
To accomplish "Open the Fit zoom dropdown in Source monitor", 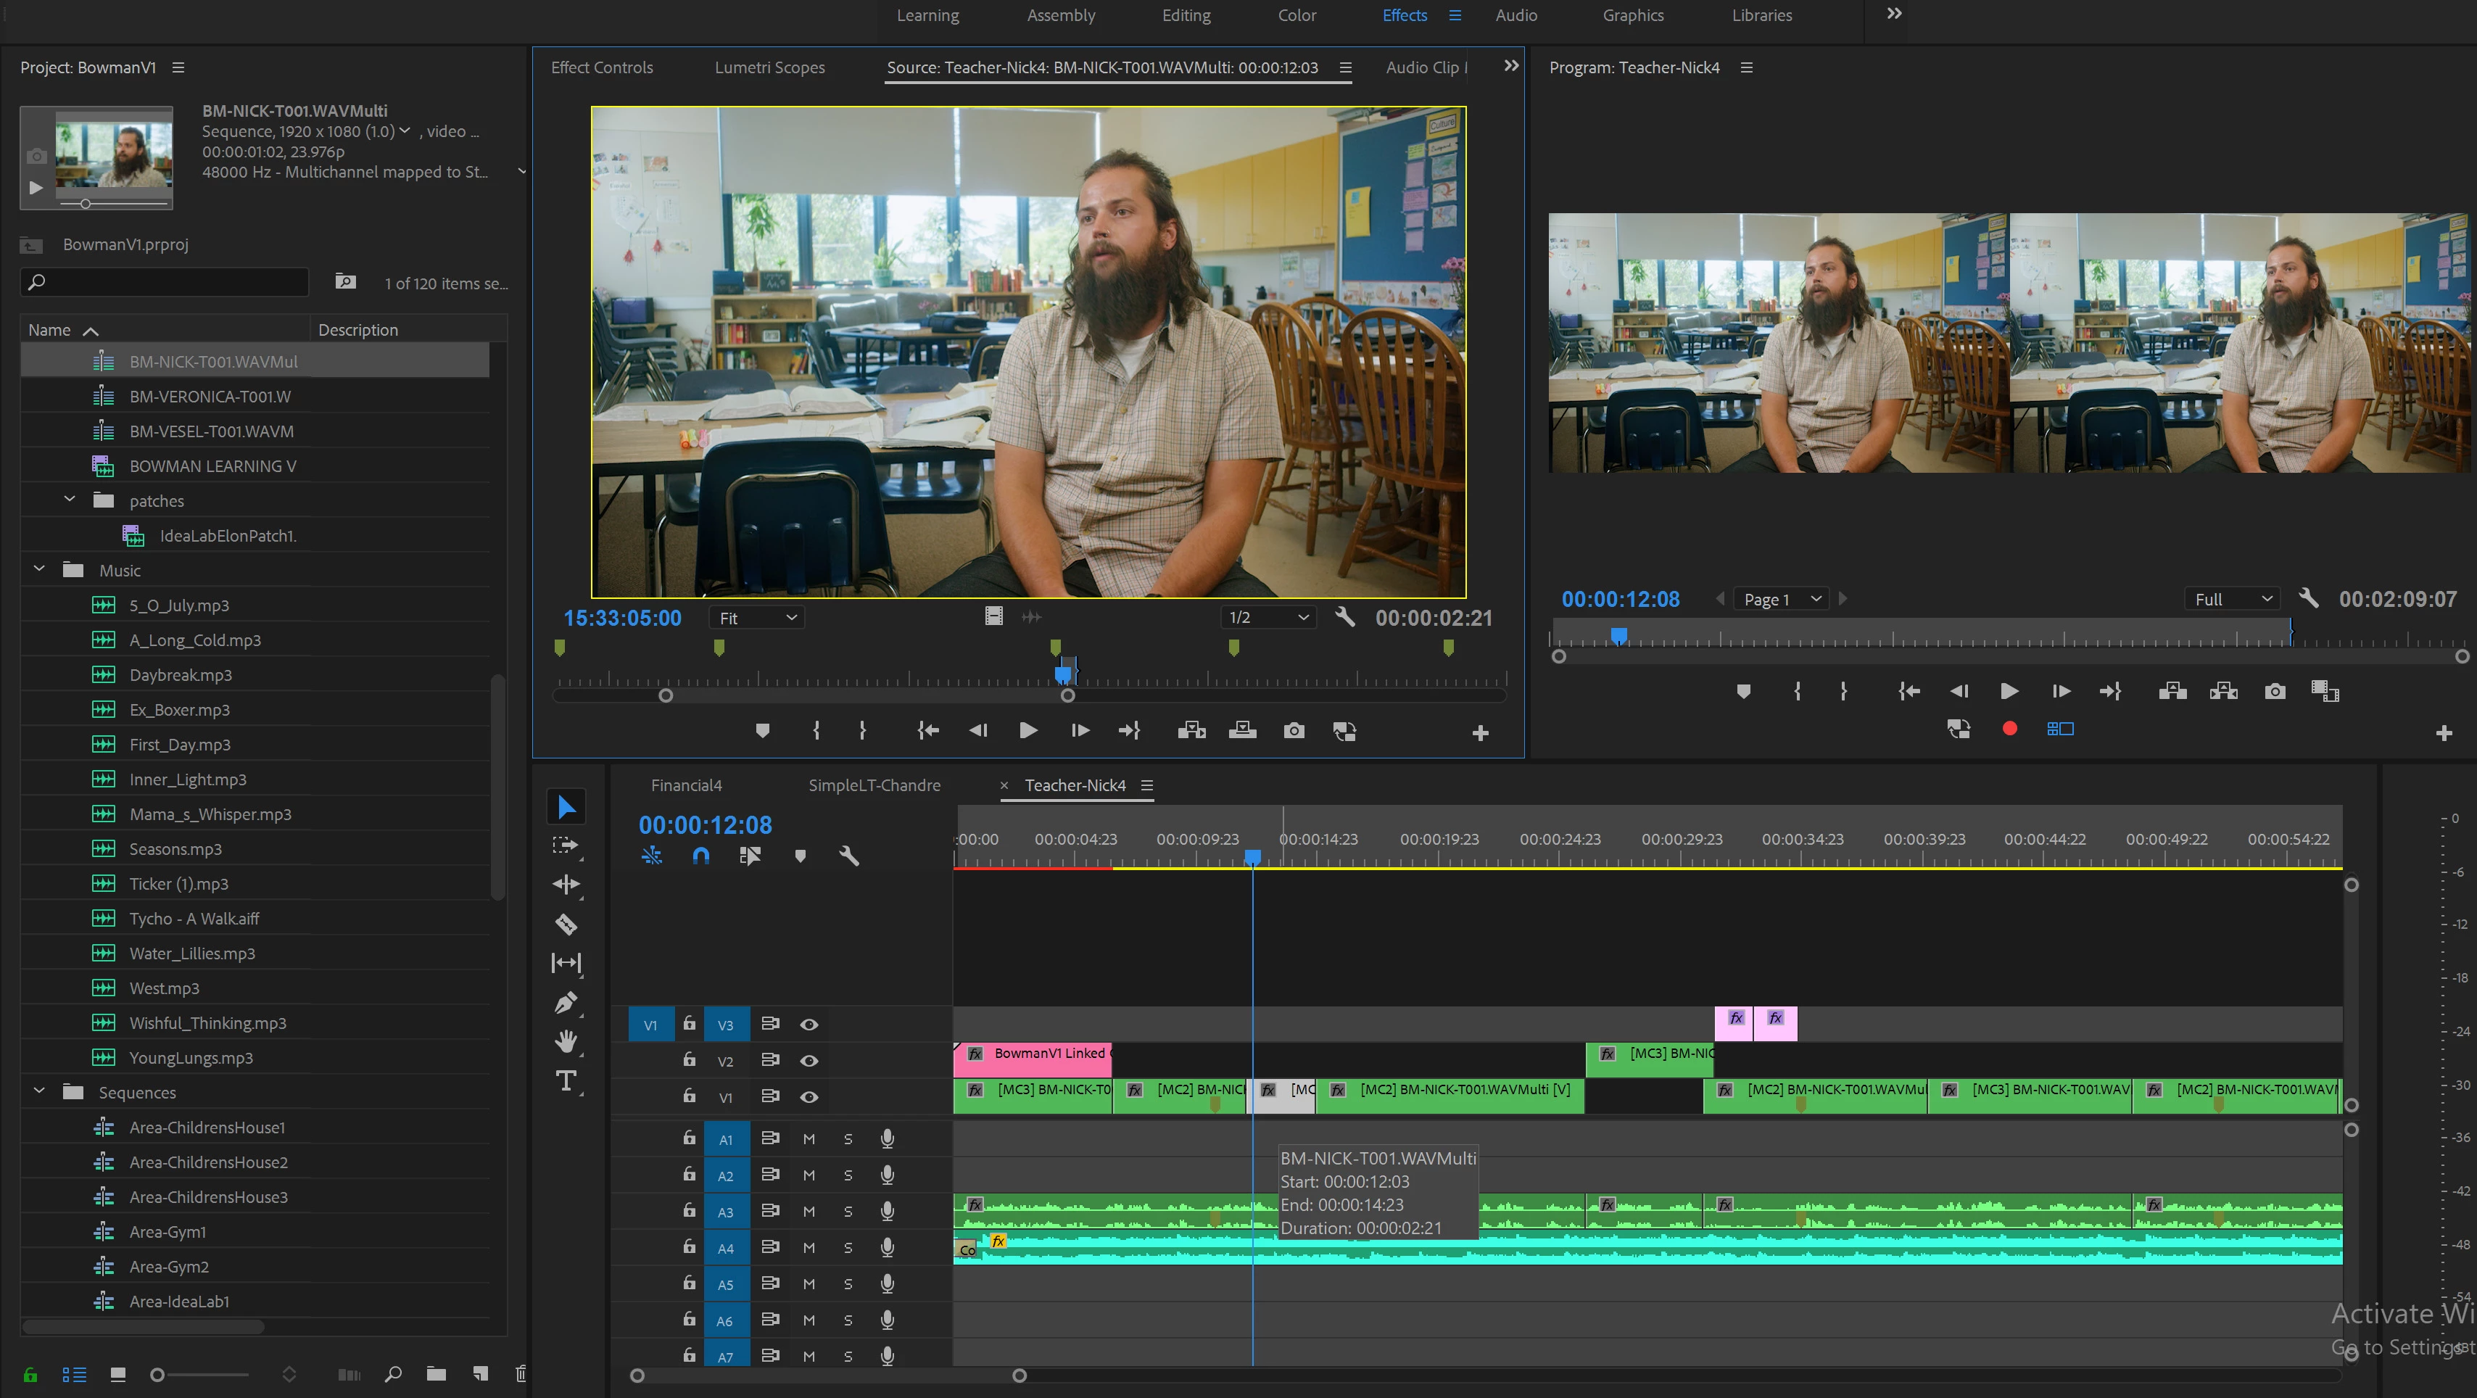I will tap(758, 619).
